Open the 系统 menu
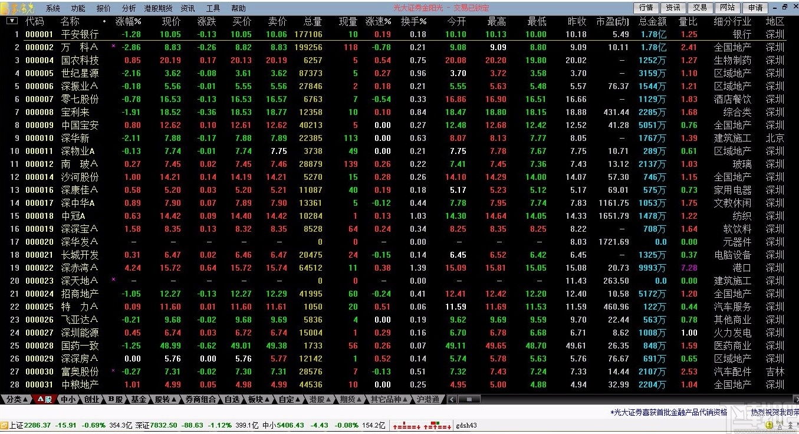 coord(53,8)
